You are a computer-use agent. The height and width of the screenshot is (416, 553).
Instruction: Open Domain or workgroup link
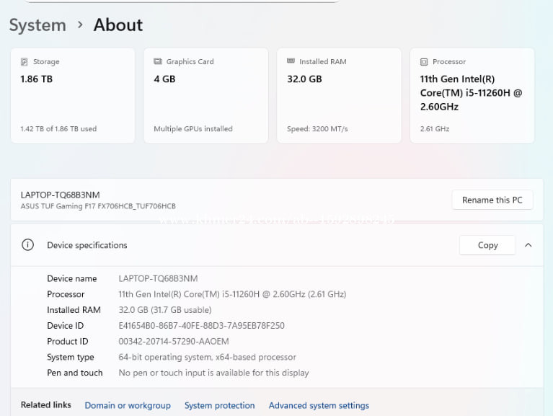coord(128,405)
